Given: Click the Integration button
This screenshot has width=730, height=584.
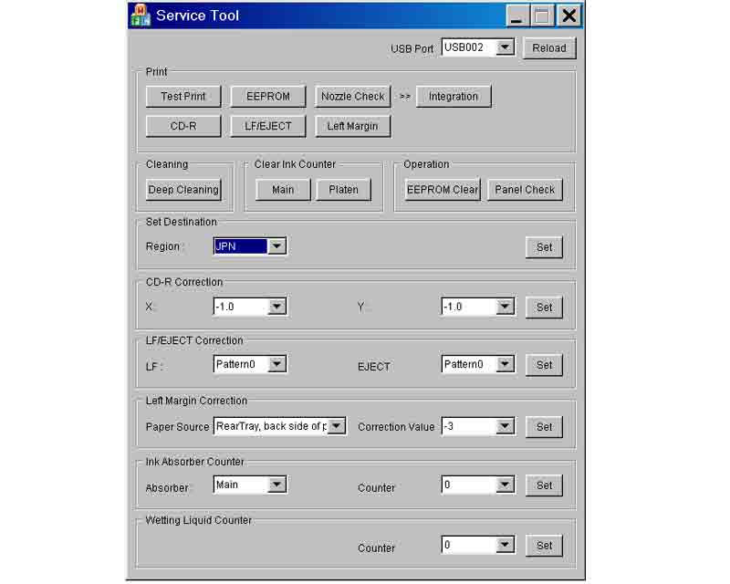Looking at the screenshot, I should [x=454, y=97].
